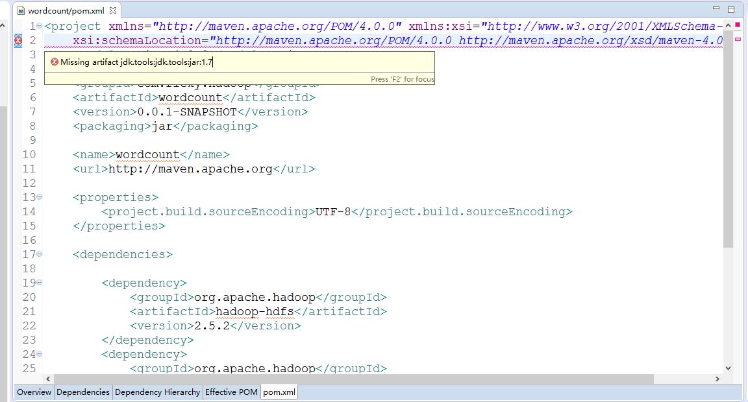Open the Overview tab
Viewport: 748px width, 402px height.
coord(34,392)
